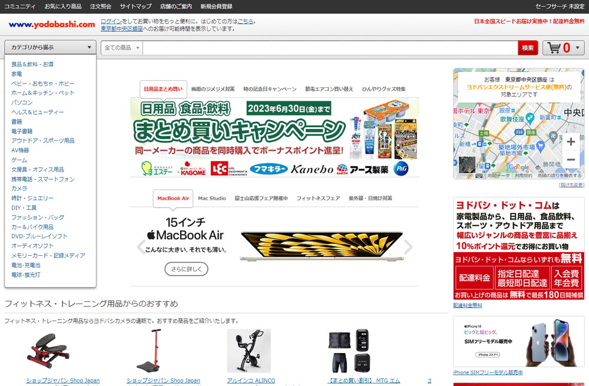Switch to ひんやりグッズ特集 banner tab

point(383,89)
